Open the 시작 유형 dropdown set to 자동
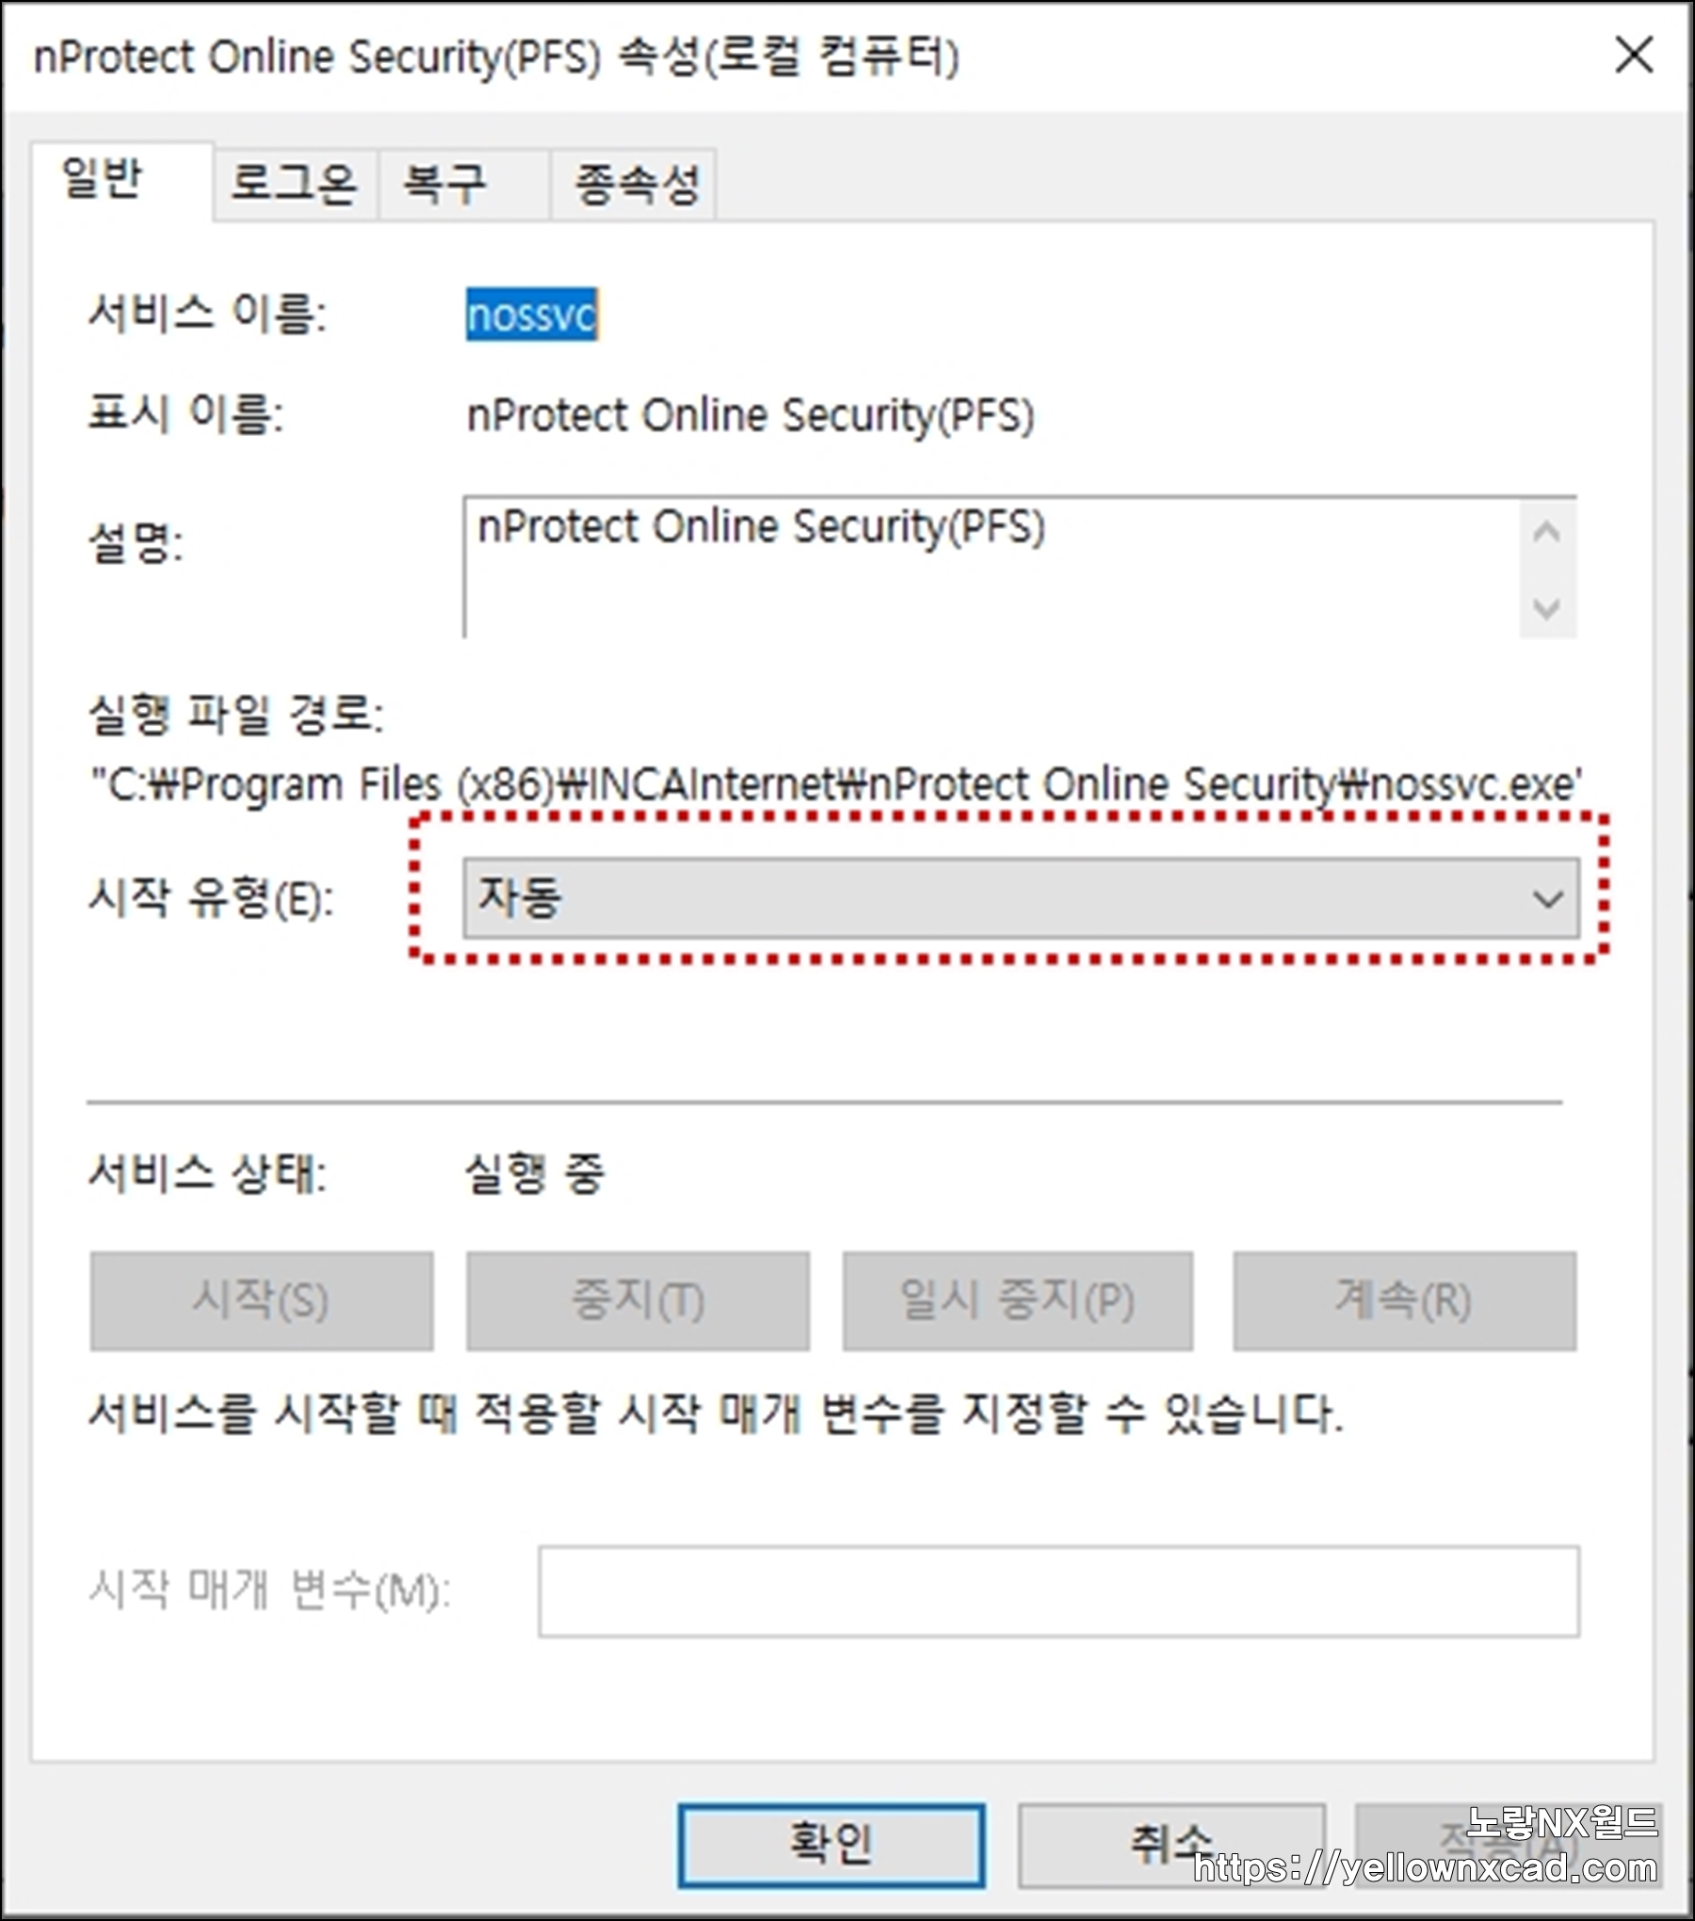The width and height of the screenshot is (1695, 1921). pos(1021,897)
